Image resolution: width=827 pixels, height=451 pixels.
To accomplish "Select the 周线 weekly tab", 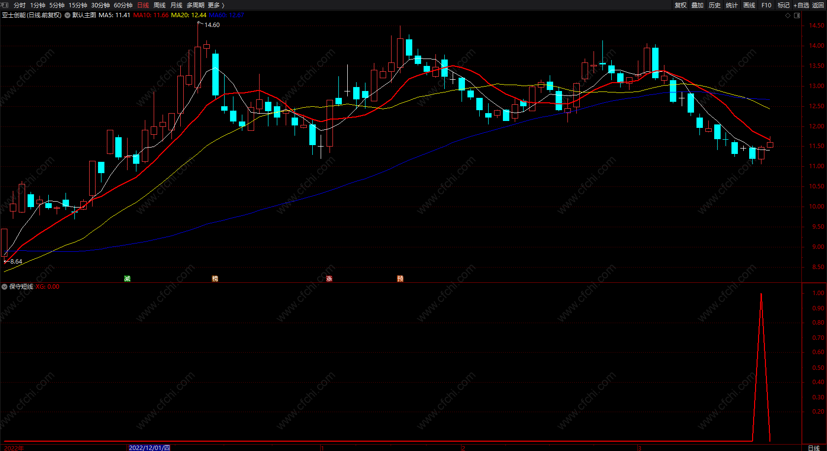I will tap(160, 5).
